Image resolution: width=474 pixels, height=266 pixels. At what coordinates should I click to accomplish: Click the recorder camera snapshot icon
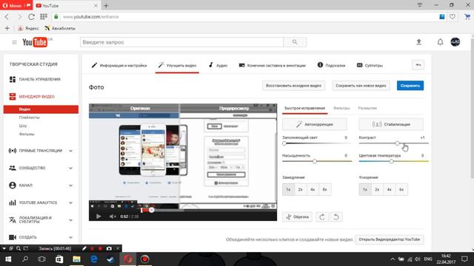pos(109,248)
